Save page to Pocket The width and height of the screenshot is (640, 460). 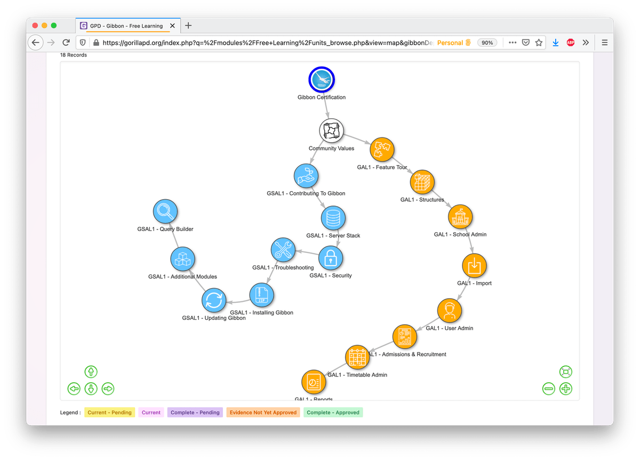tap(525, 43)
